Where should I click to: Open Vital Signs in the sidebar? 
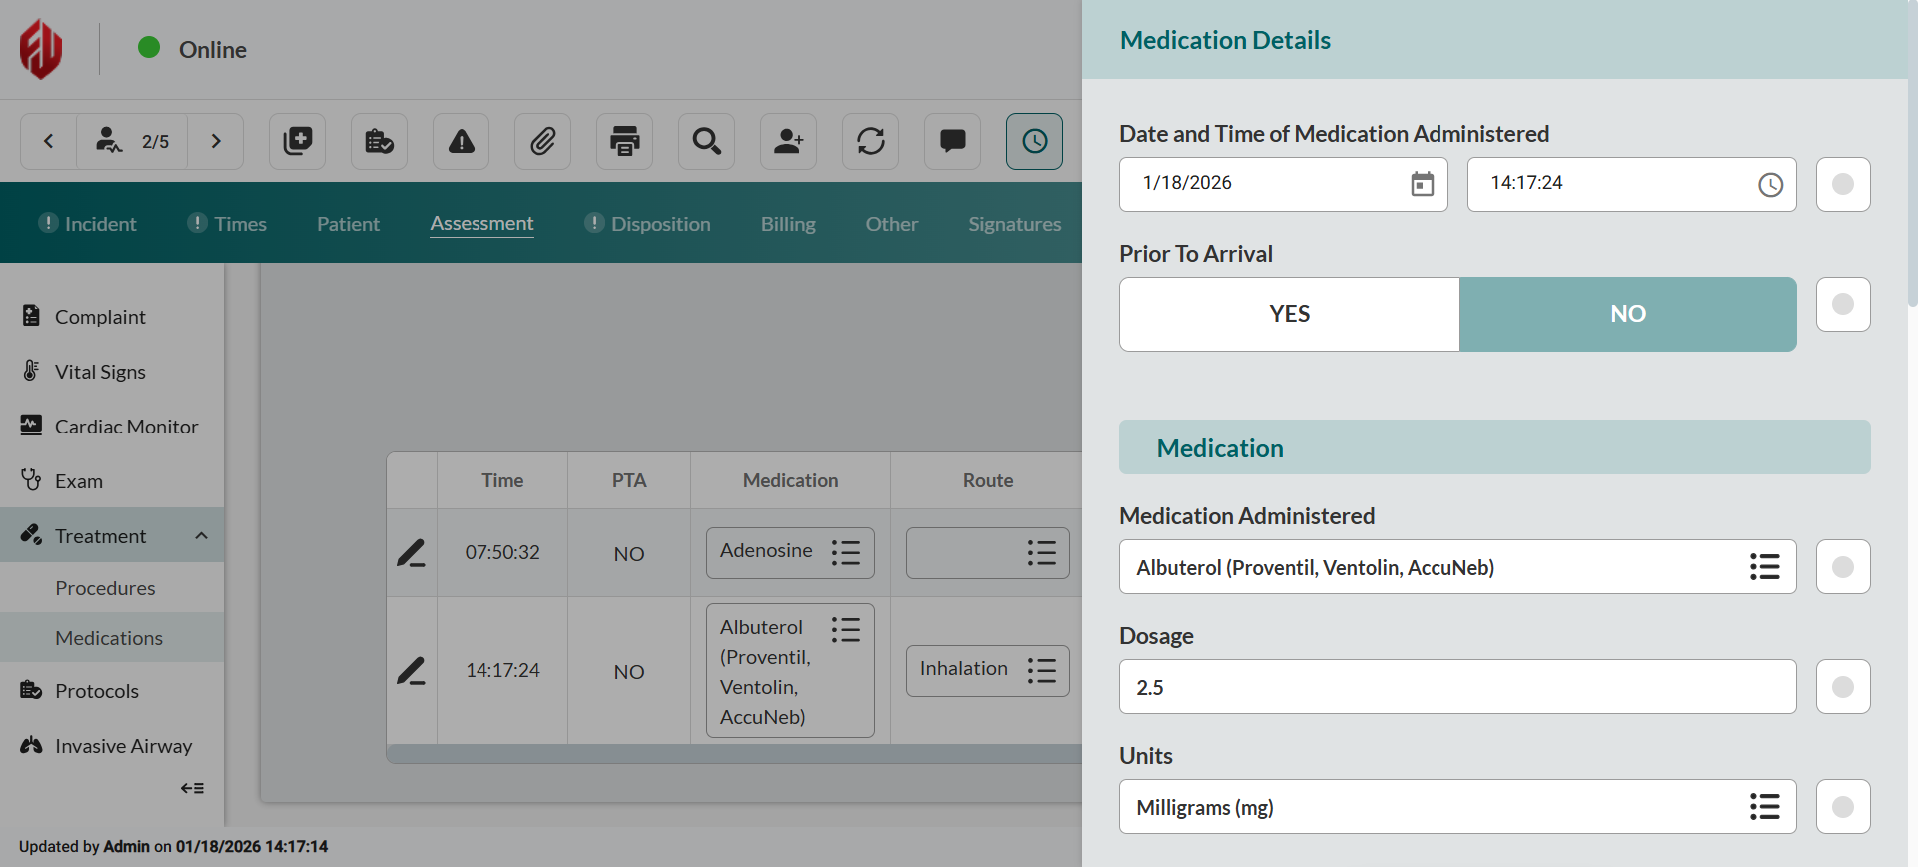(112, 372)
